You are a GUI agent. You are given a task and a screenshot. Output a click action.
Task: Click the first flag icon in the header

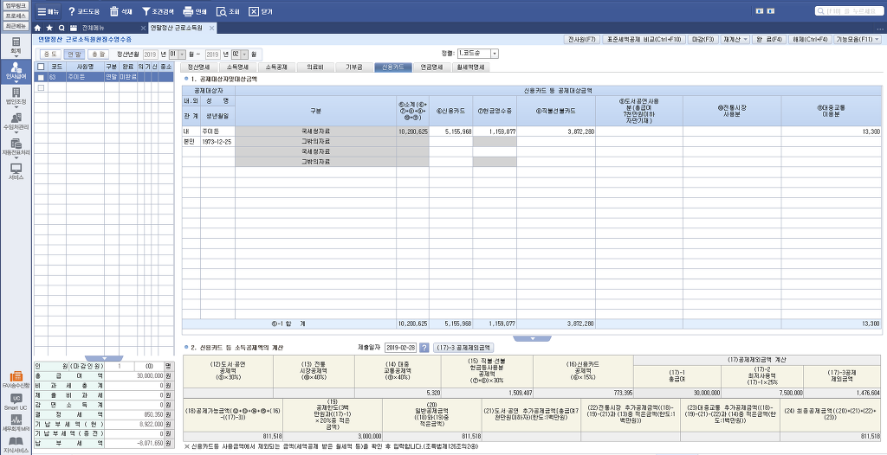click(759, 10)
